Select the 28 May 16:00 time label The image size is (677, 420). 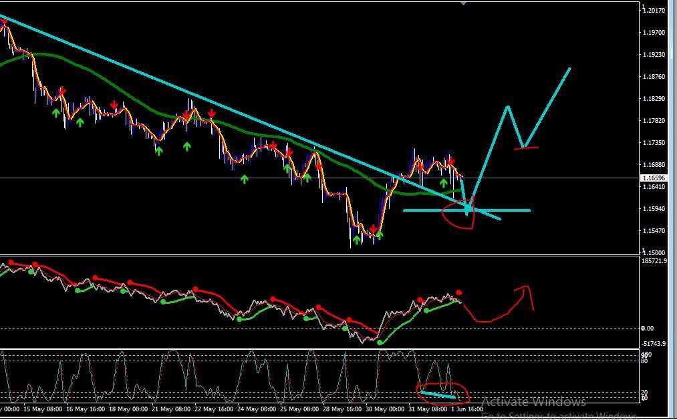pyautogui.click(x=344, y=409)
